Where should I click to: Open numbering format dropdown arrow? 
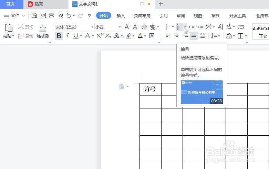(x=185, y=27)
